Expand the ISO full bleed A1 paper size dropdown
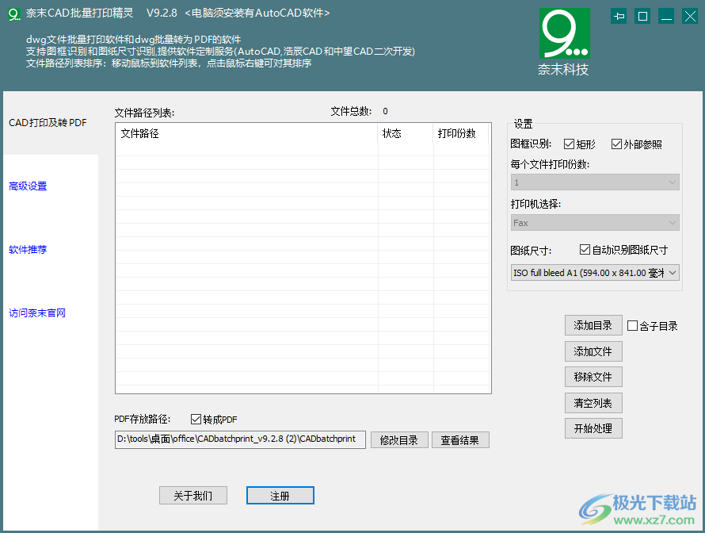The height and width of the screenshot is (533, 705). click(595, 273)
